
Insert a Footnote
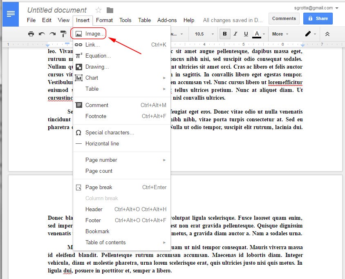pos(122,116)
